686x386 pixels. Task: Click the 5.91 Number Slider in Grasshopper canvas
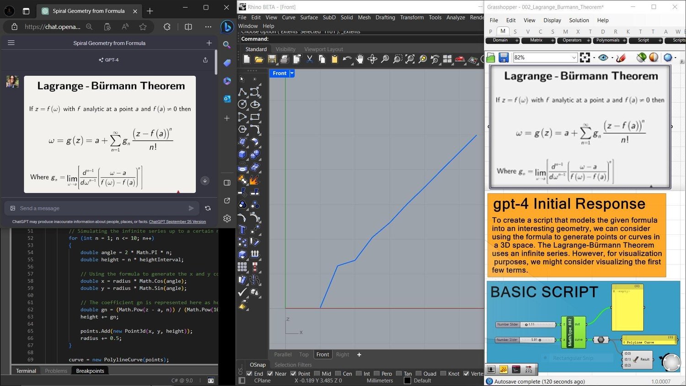pyautogui.click(x=526, y=340)
